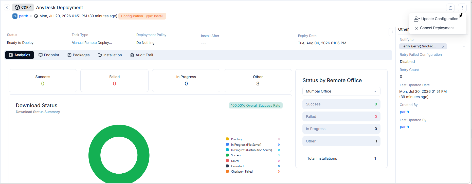Click the Failed count card

pyautogui.click(x=115, y=81)
